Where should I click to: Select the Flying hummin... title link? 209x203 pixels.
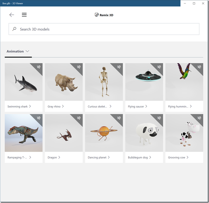(178, 106)
